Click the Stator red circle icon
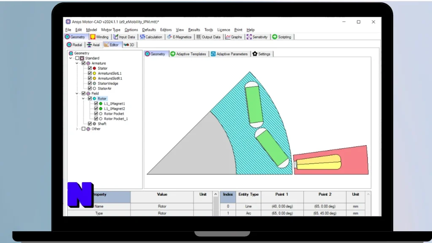The height and width of the screenshot is (243, 432). coord(94,68)
